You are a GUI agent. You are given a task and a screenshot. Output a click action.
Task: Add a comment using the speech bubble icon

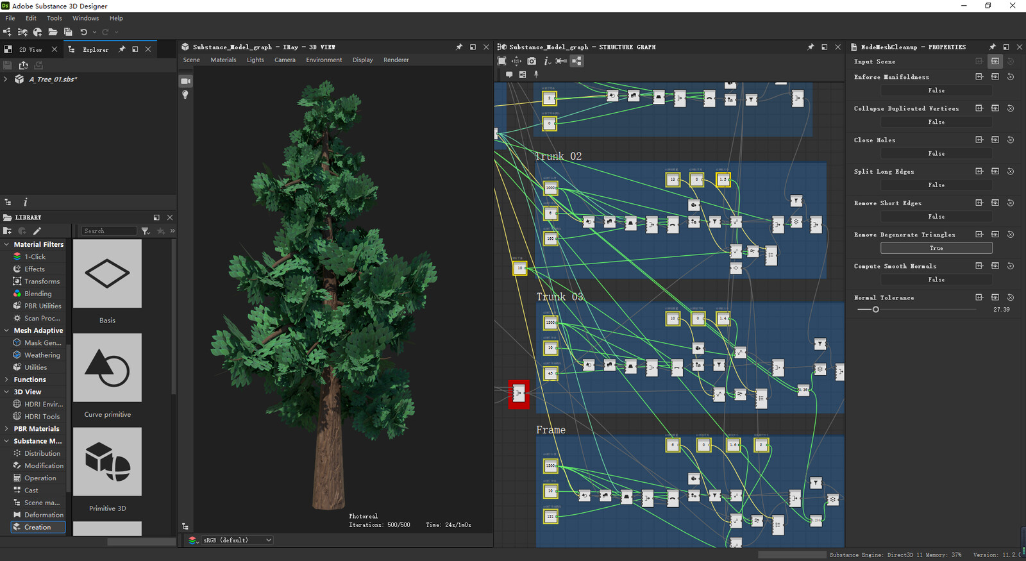tap(509, 74)
